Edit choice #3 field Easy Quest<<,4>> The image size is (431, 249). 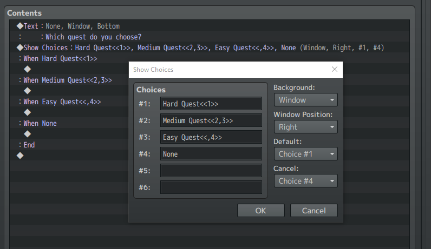pyautogui.click(x=211, y=137)
